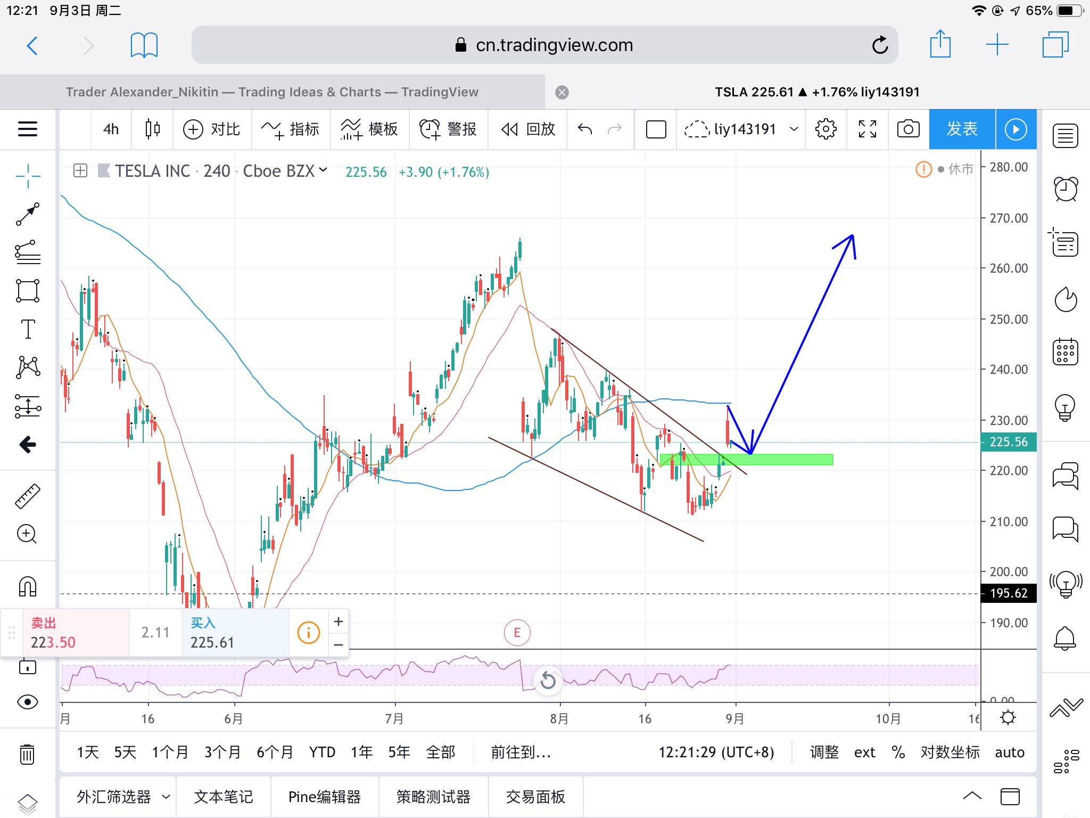Select the text annotation tool

[x=28, y=329]
